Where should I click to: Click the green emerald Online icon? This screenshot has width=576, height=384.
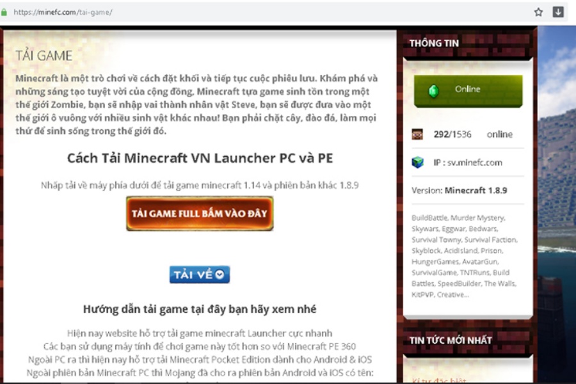pos(434,91)
